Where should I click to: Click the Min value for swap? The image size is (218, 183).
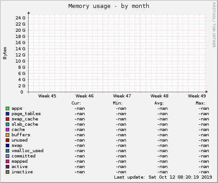[x=121, y=146]
